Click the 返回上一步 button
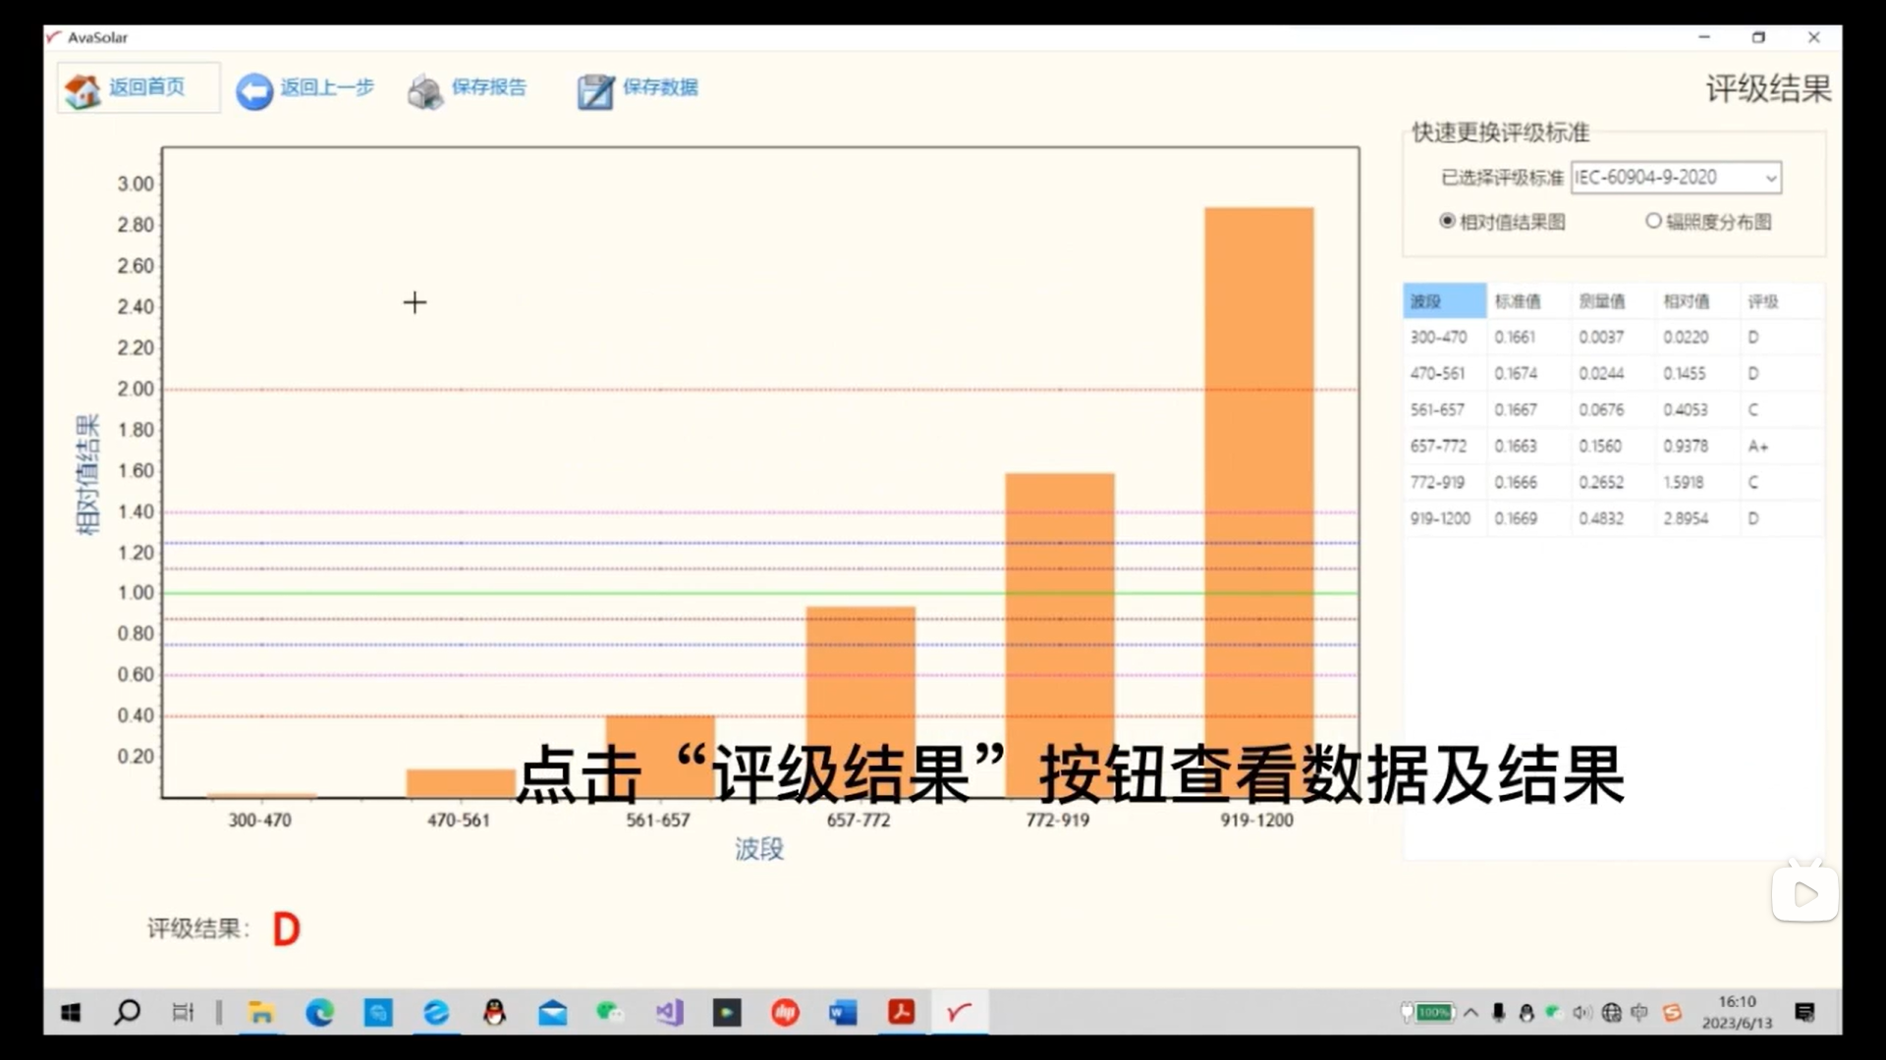This screenshot has height=1060, width=1886. 305,89
